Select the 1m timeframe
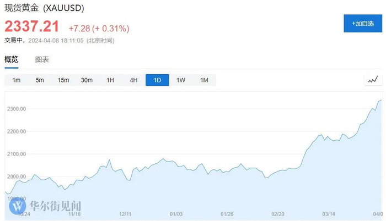Viewport: 386px width, 221px height. [17, 80]
